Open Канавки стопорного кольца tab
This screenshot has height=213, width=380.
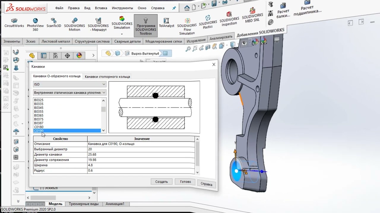coord(107,77)
